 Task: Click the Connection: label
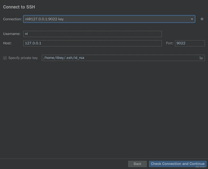pyautogui.click(x=12, y=19)
